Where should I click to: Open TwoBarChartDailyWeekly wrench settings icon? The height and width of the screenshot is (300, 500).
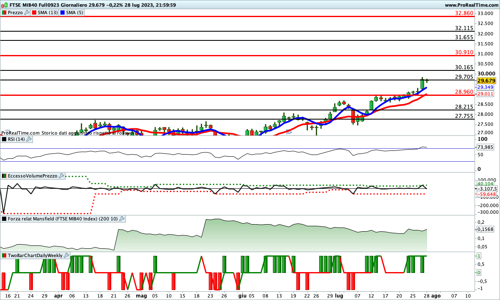tap(67, 255)
